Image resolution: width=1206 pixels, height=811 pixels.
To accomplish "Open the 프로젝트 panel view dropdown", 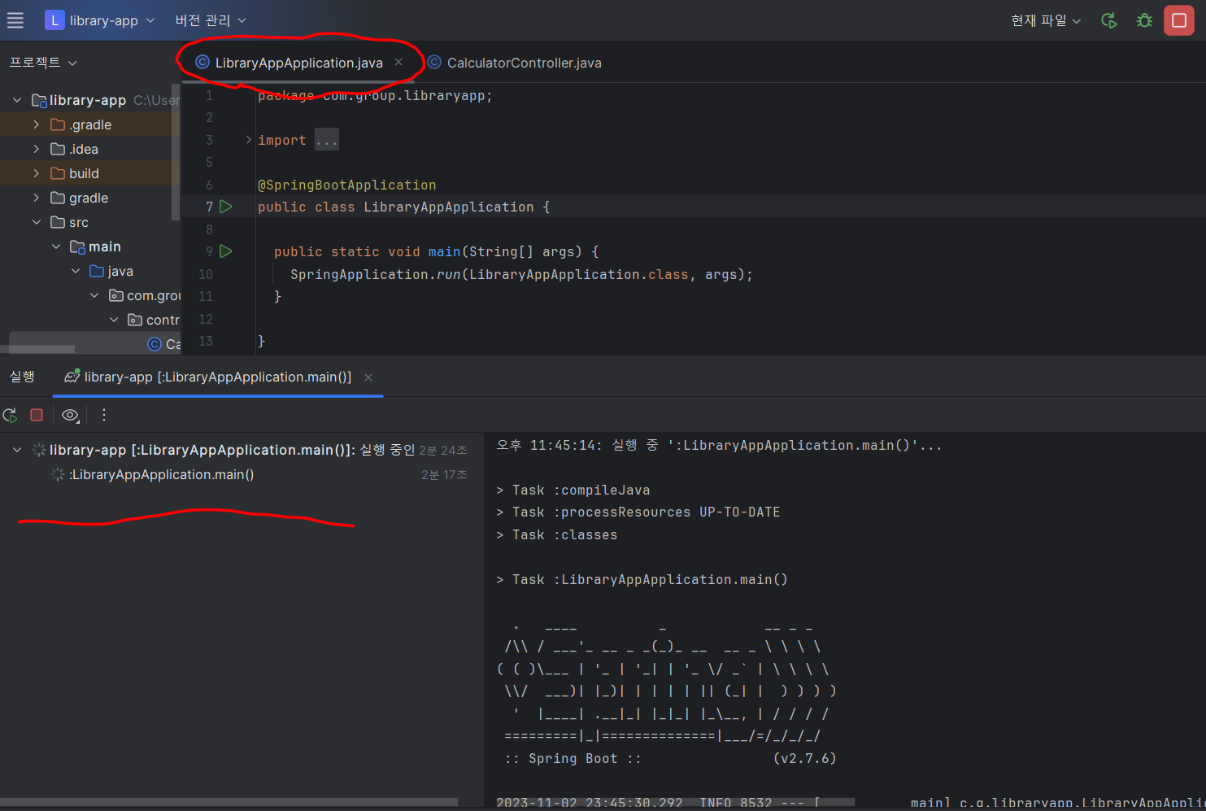I will (43, 63).
